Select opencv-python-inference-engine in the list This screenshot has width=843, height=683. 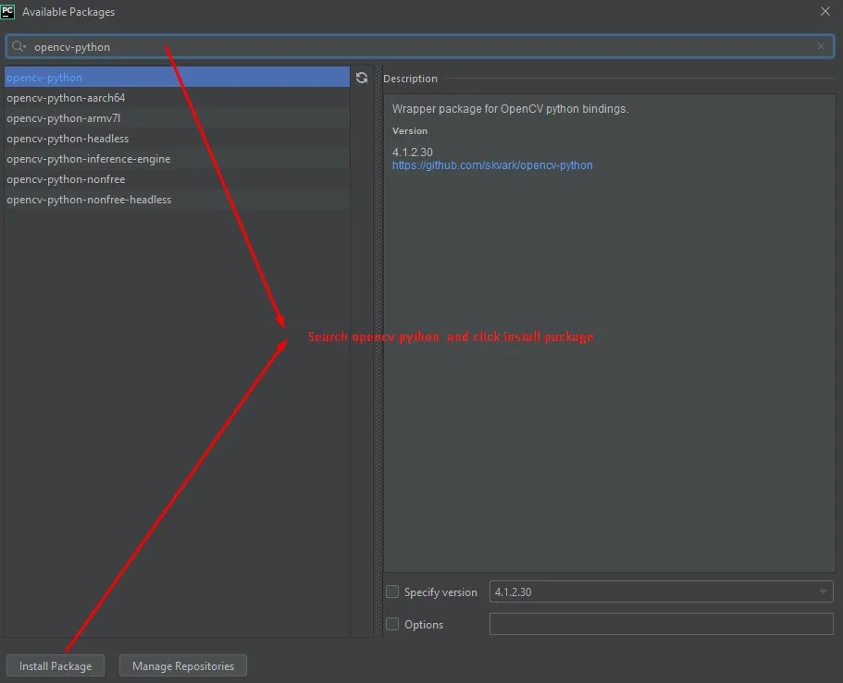tap(177, 159)
